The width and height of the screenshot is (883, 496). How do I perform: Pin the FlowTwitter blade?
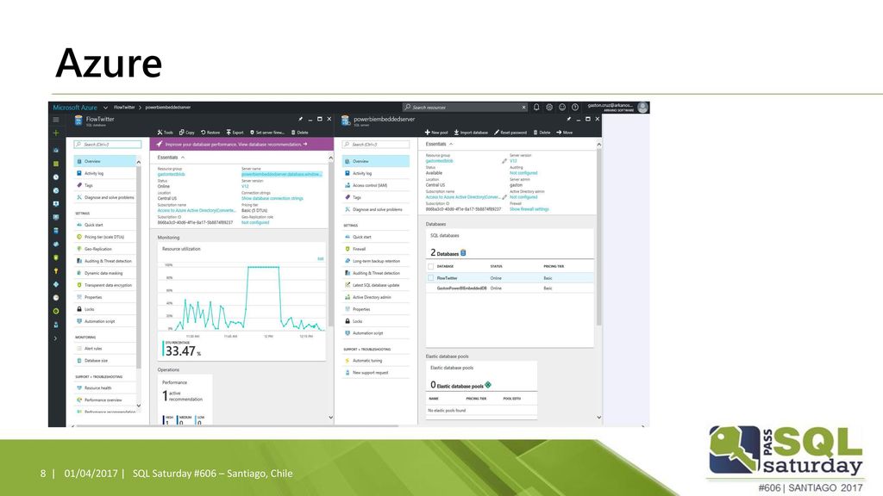(300, 119)
